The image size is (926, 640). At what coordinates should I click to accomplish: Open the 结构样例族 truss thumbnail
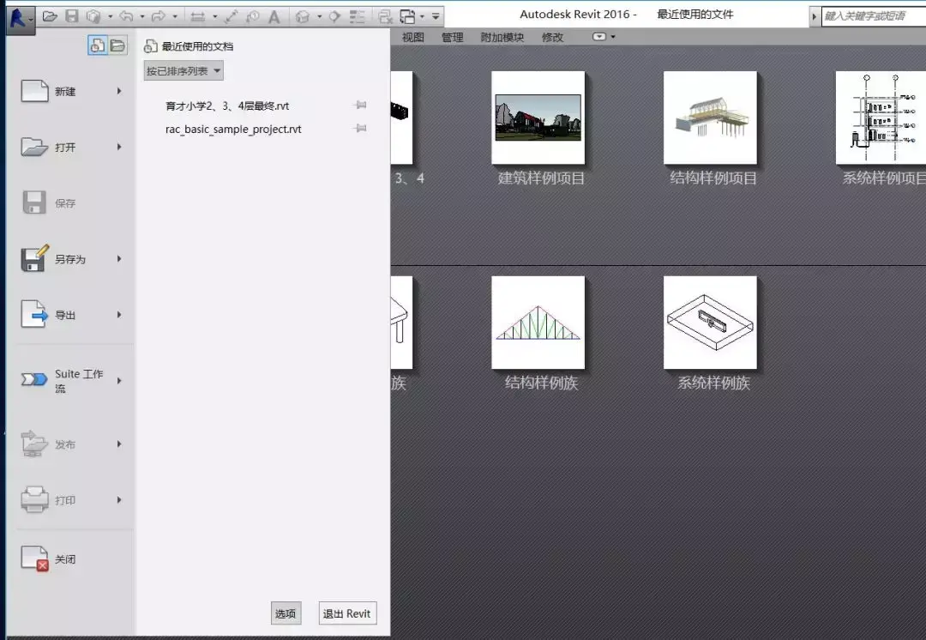[x=538, y=323]
